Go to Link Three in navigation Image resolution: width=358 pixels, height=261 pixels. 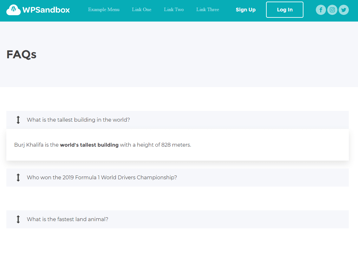click(208, 10)
